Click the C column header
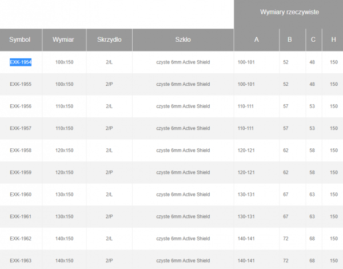The width and height of the screenshot is (343, 269). click(313, 40)
